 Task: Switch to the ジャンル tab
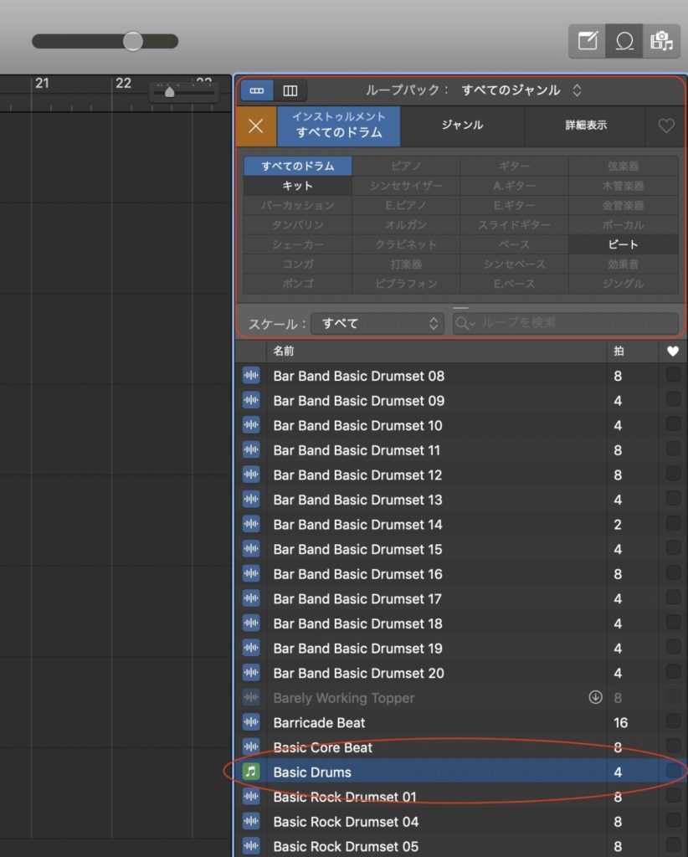pyautogui.click(x=462, y=126)
